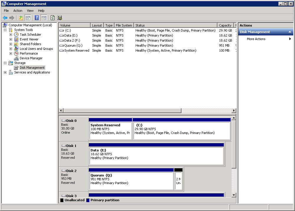
Task: Click the volume list horizontal scrollbar right arrow
Action: point(234,110)
